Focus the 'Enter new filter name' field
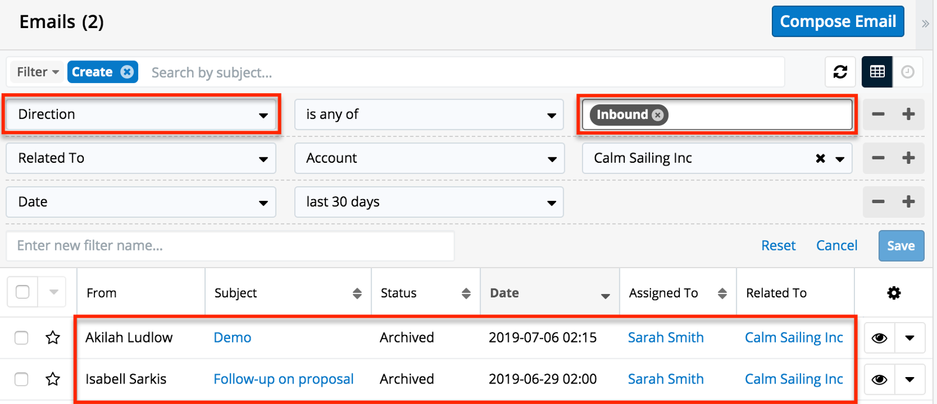 click(x=230, y=246)
